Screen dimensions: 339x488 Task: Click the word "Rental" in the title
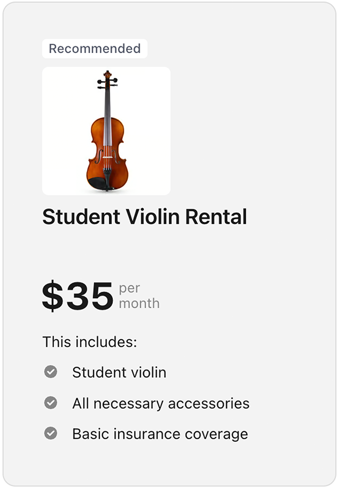click(x=216, y=217)
